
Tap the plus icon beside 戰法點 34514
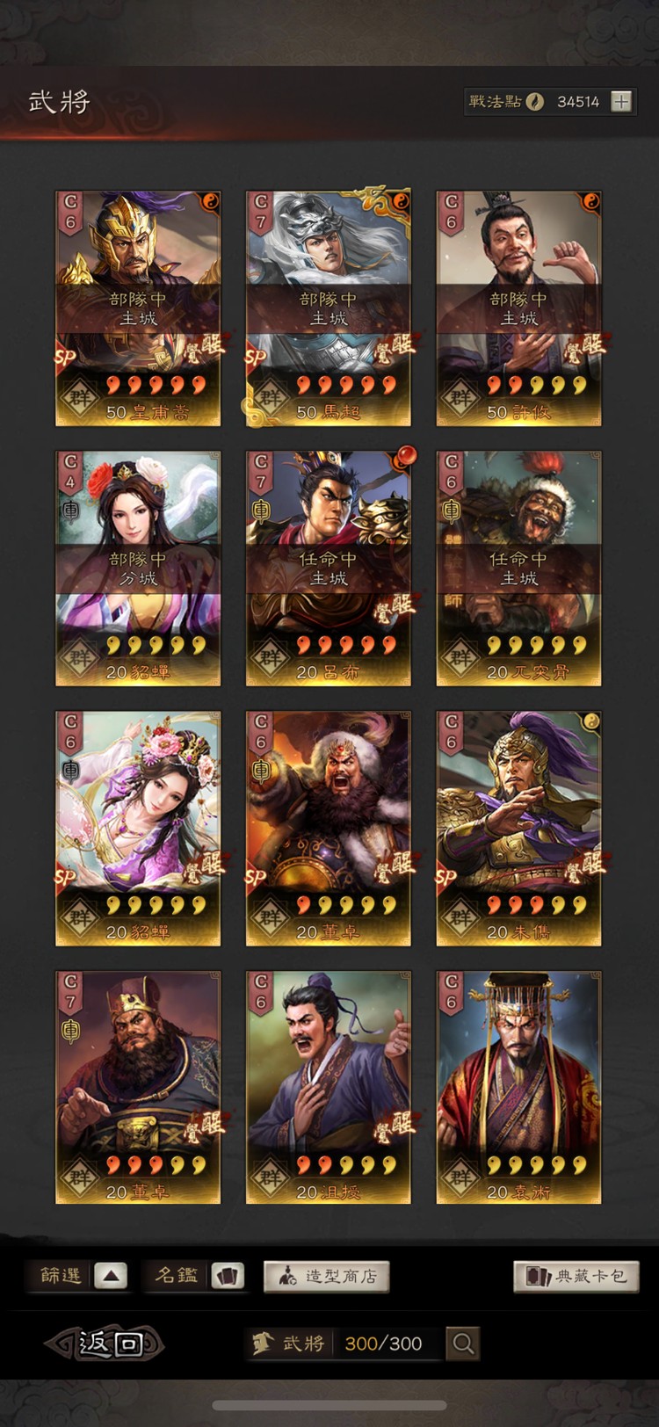click(x=621, y=101)
